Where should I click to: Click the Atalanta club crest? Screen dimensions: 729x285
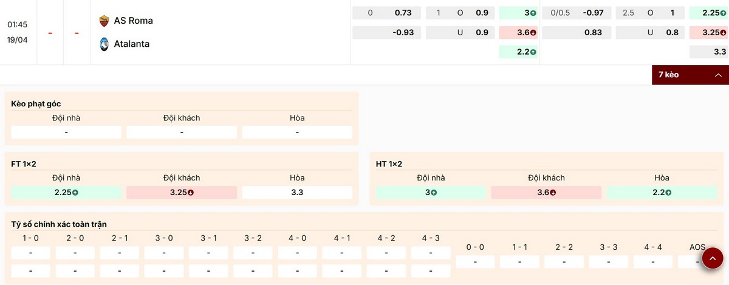click(104, 44)
